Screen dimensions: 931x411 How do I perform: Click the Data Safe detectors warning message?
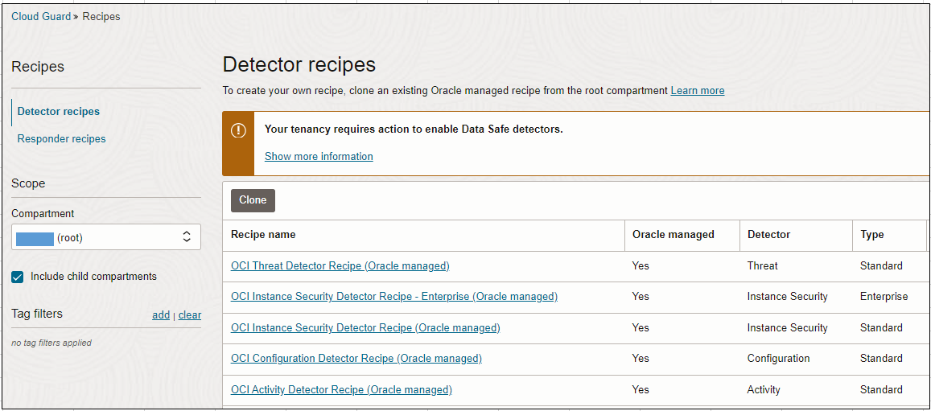coord(414,129)
